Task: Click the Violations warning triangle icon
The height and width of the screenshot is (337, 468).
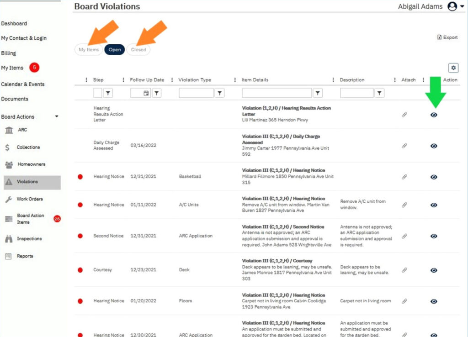Action: 9,182
